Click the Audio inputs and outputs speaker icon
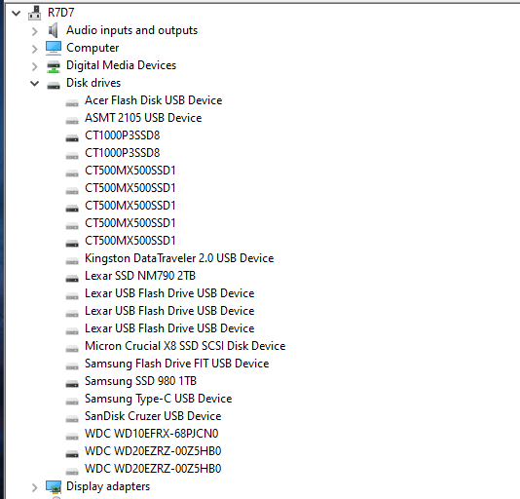The image size is (520, 499). tap(53, 30)
